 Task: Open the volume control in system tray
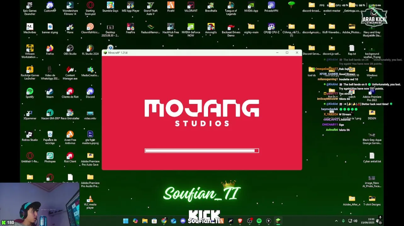(356, 221)
